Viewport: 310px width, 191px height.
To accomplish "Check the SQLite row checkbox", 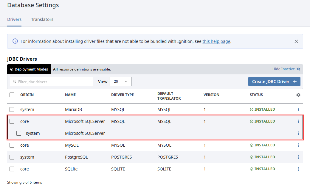I will click(x=12, y=169).
